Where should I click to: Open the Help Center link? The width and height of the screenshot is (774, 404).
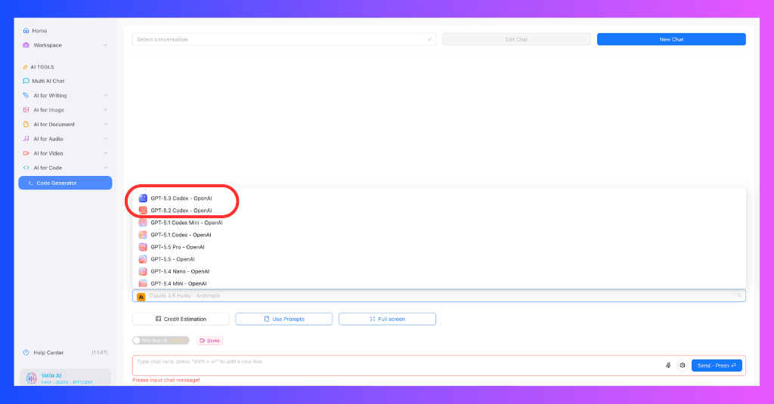pyautogui.click(x=48, y=353)
